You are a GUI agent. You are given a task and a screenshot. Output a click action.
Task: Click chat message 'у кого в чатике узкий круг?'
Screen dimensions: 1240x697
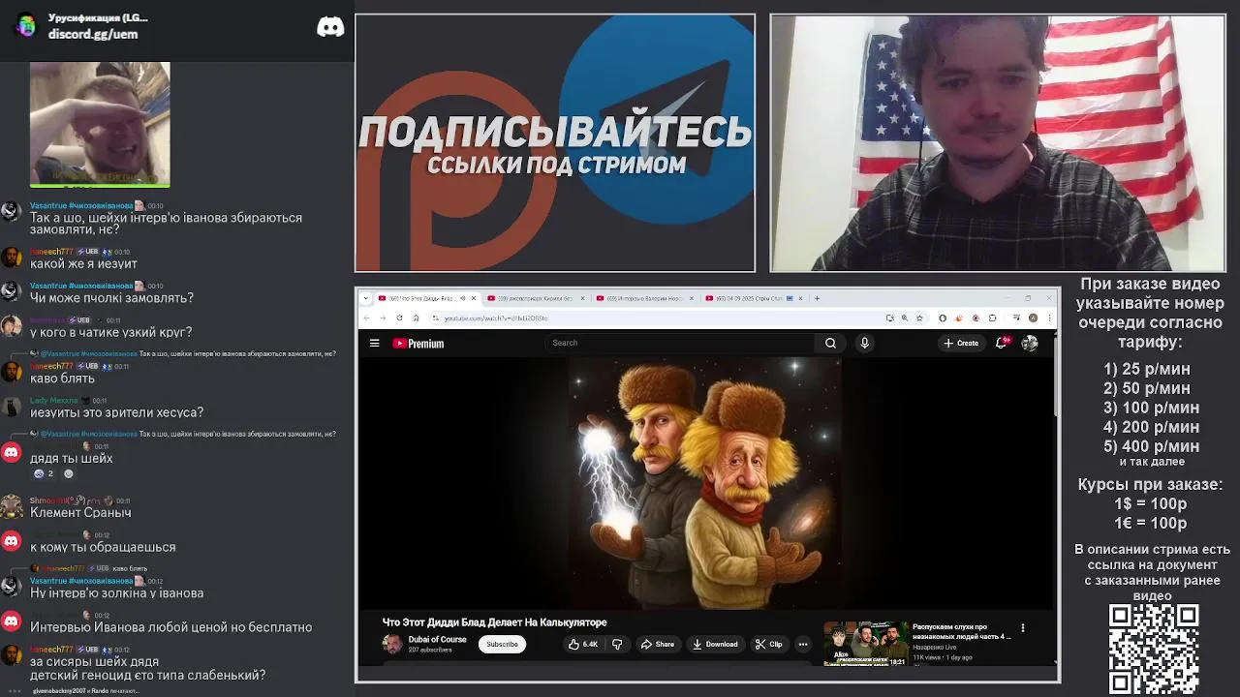point(110,332)
